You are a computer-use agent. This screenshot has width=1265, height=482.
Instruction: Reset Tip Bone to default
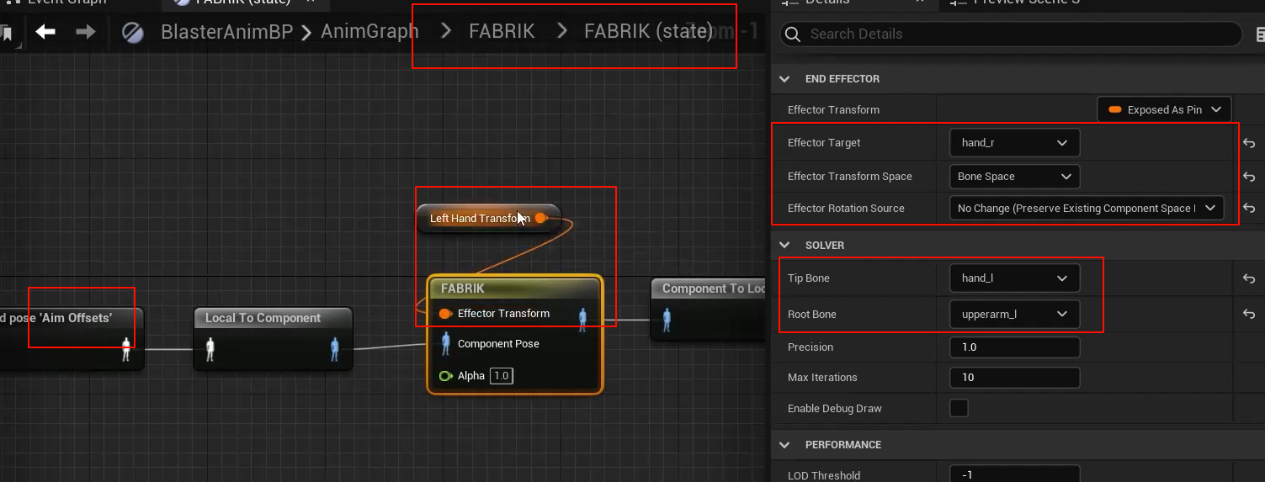point(1249,278)
